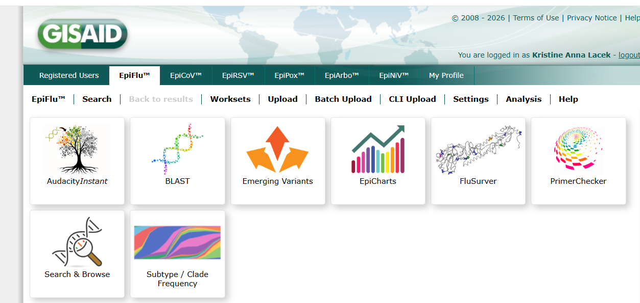The image size is (640, 303).
Task: Open Search & Browse
Action: (77, 254)
